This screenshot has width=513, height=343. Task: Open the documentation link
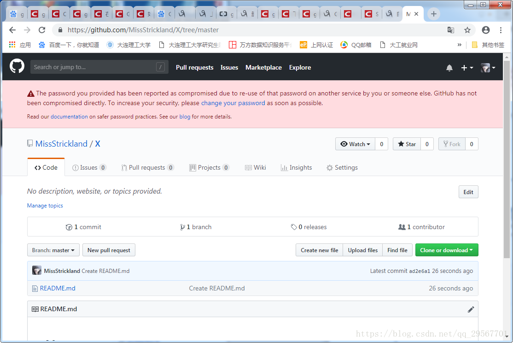click(x=69, y=117)
